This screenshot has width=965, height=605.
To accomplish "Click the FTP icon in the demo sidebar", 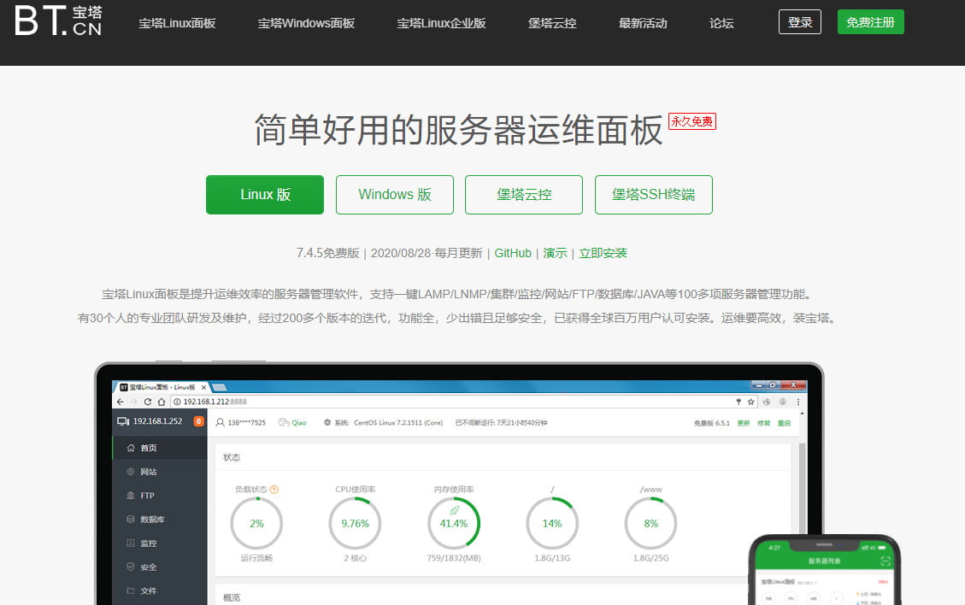I will 131,496.
